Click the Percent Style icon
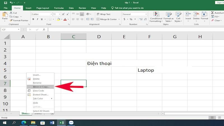This screenshot has height=126, width=224. coord(131,19)
